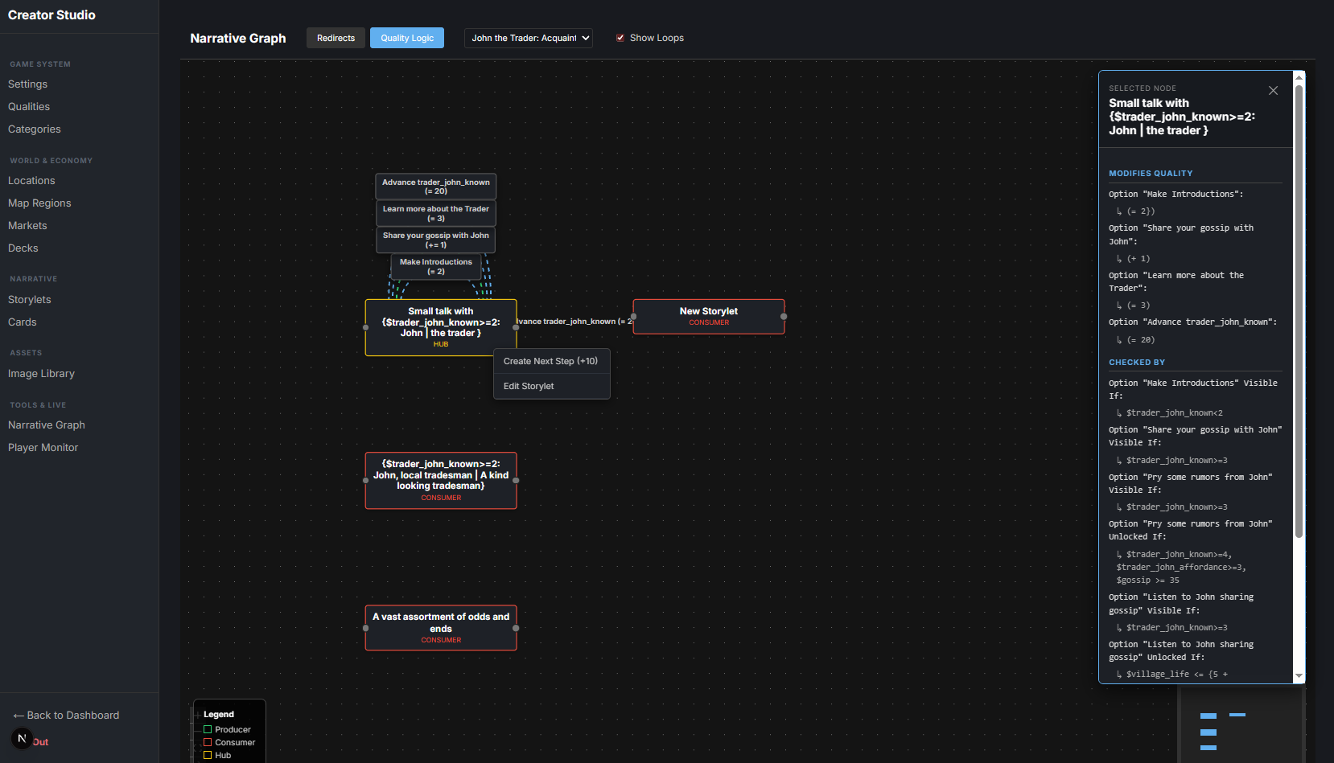Image resolution: width=1334 pixels, height=763 pixels.
Task: Go back to Dashboard
Action: [67, 715]
